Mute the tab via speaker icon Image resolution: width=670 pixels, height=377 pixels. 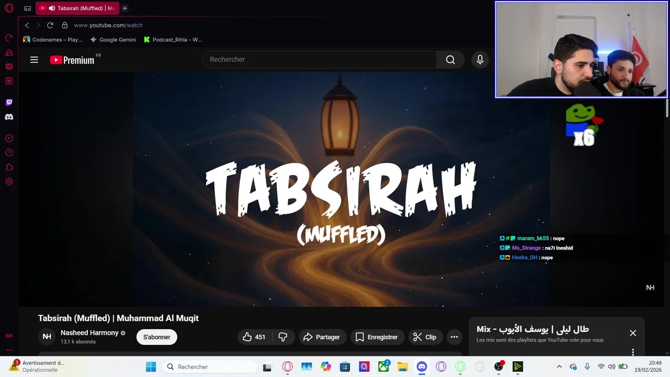pyautogui.click(x=51, y=8)
